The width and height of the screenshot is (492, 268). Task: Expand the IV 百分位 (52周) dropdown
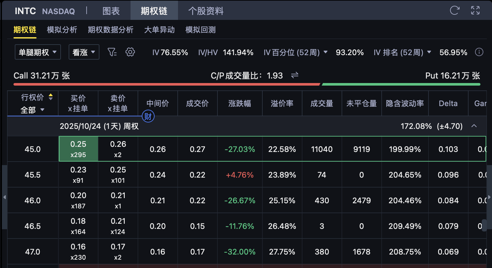326,52
